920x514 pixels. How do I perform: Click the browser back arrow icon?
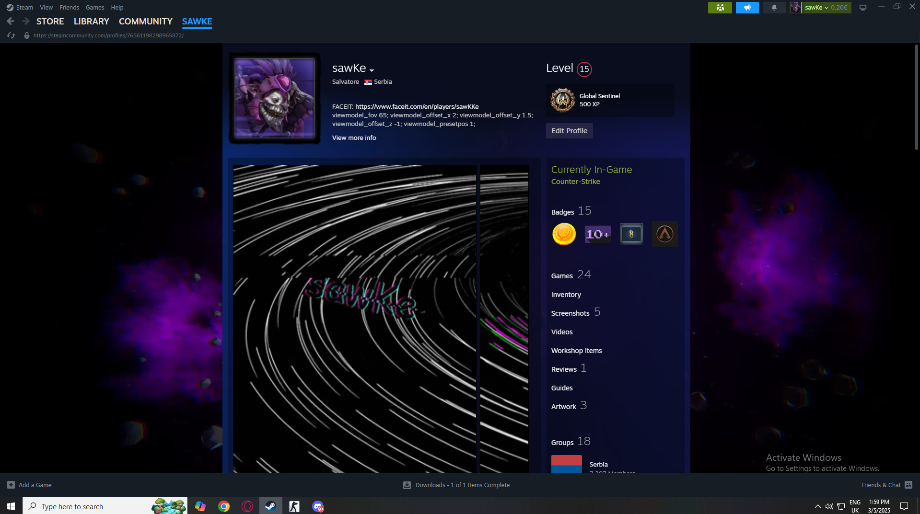[x=11, y=21]
